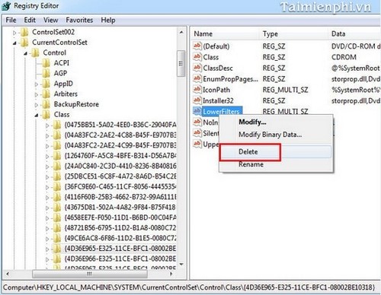Click folder icon of {4D36E965-E325 key
Viewport: 381px width, 295px height.
57,249
